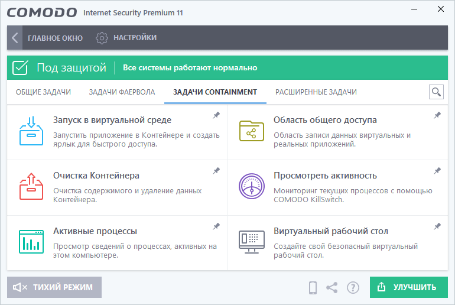Screen dimensions: 455x305
Task: Click description 'Создайте свой безопасный виртуальный'
Action: [346, 246]
